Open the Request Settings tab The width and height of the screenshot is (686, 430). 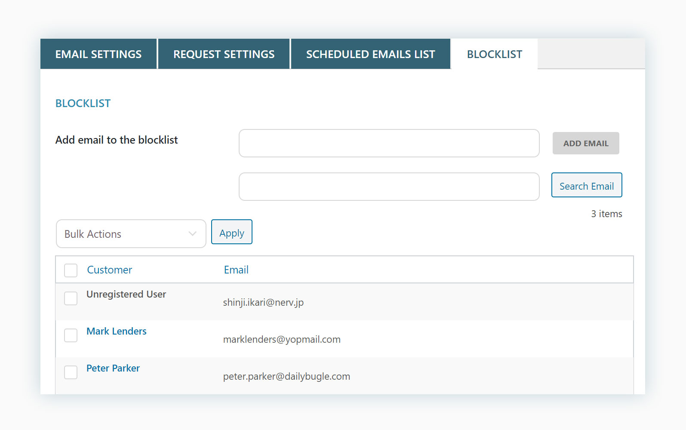tap(224, 54)
